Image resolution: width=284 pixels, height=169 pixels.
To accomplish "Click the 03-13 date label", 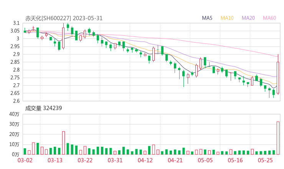I will 55,160.
